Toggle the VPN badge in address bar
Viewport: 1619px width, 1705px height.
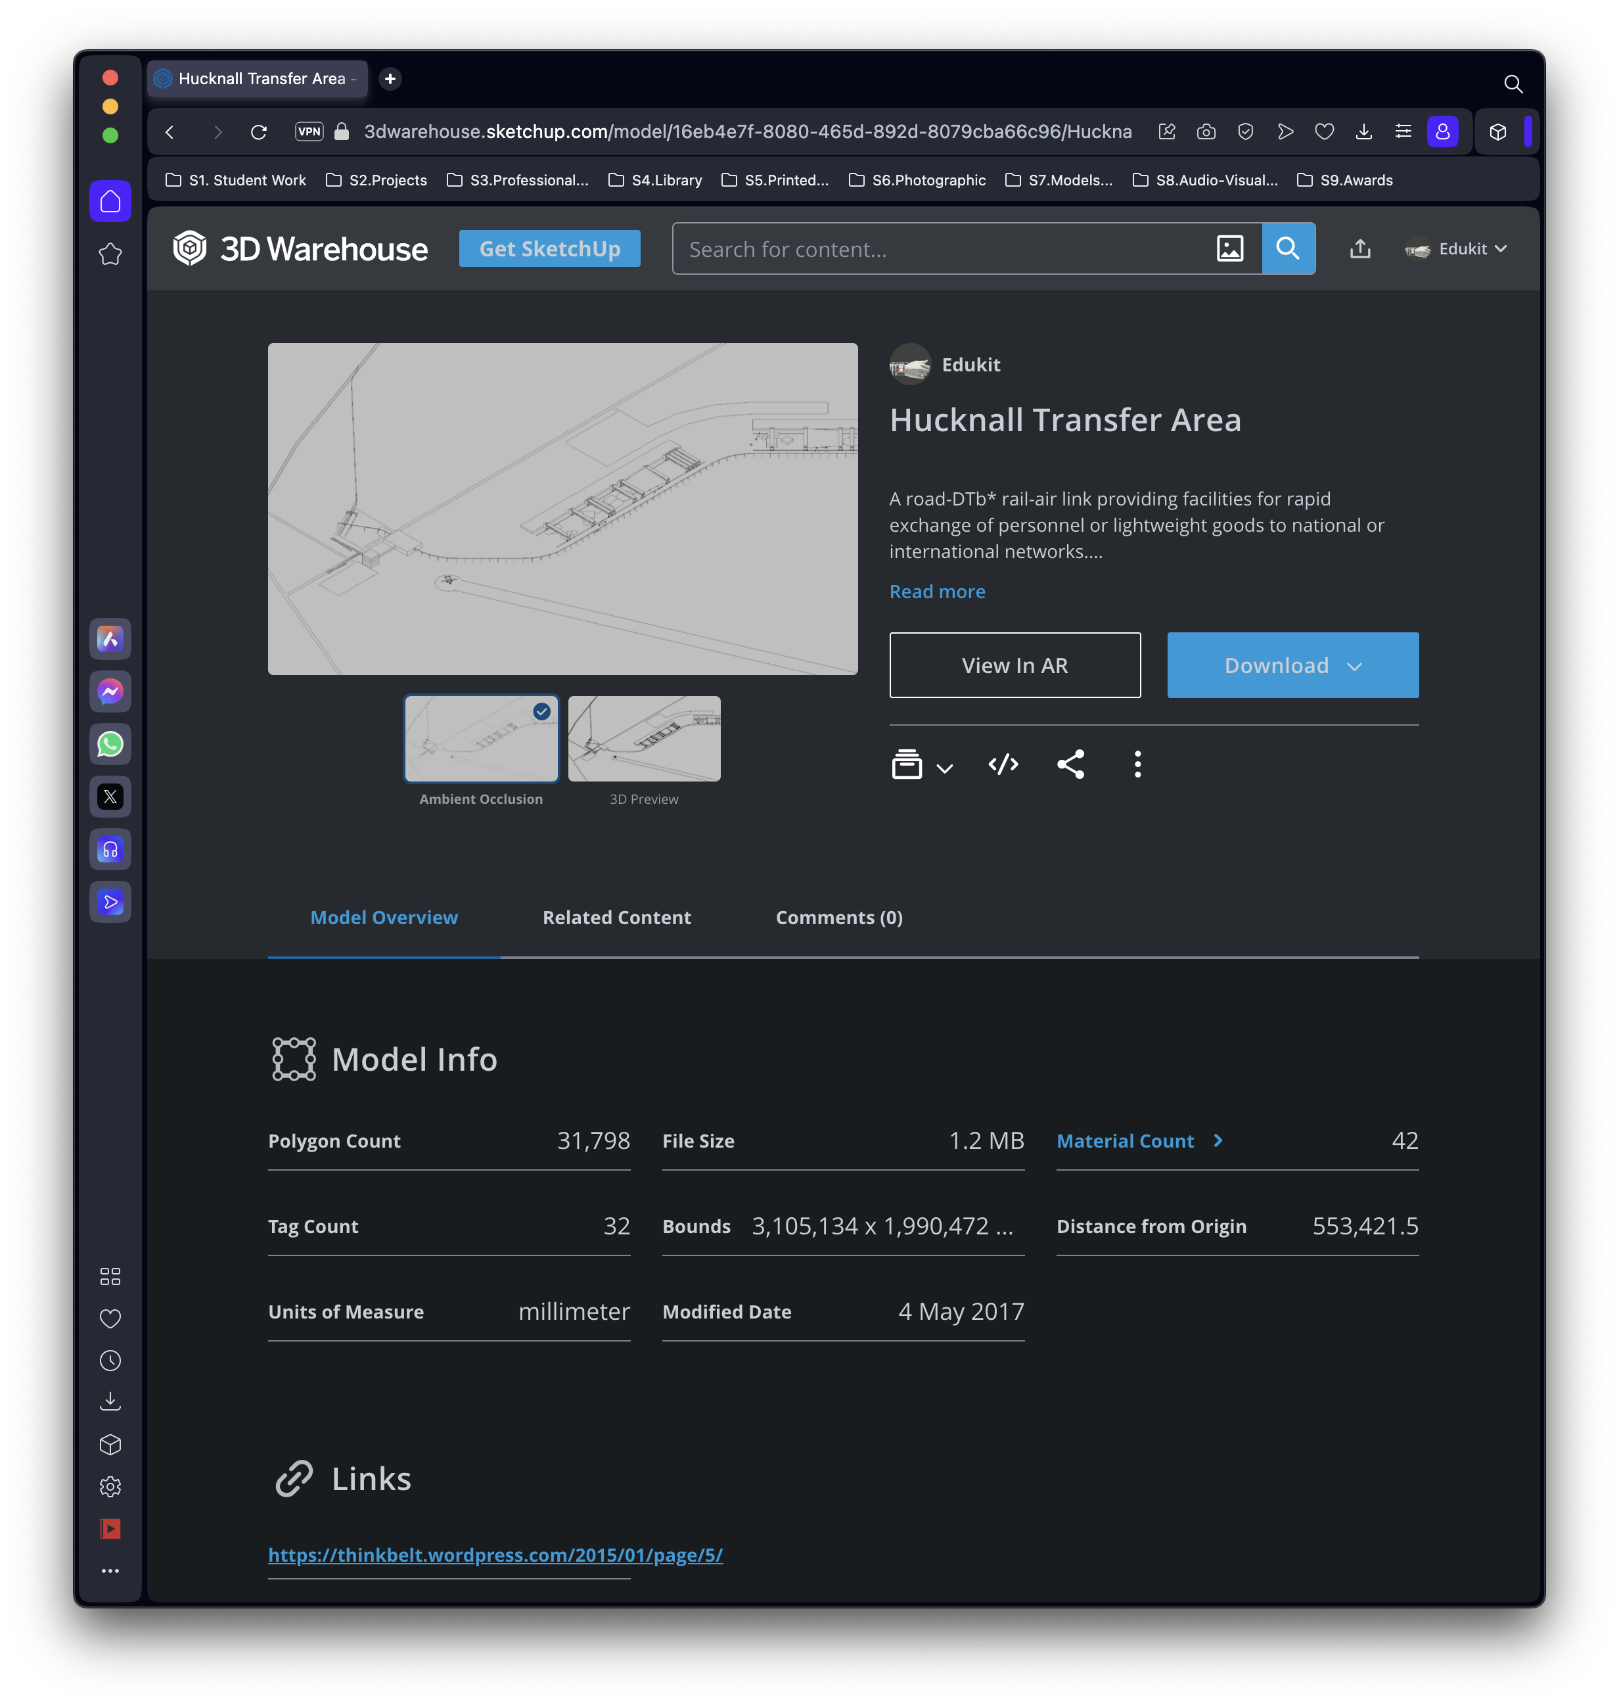[x=309, y=132]
